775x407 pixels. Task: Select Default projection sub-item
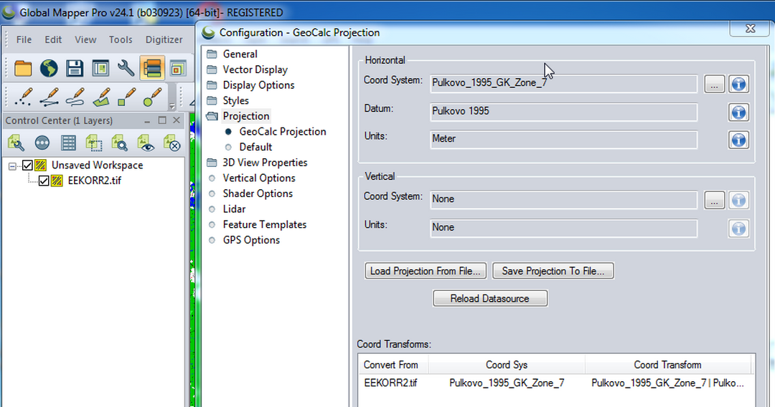[x=255, y=147]
